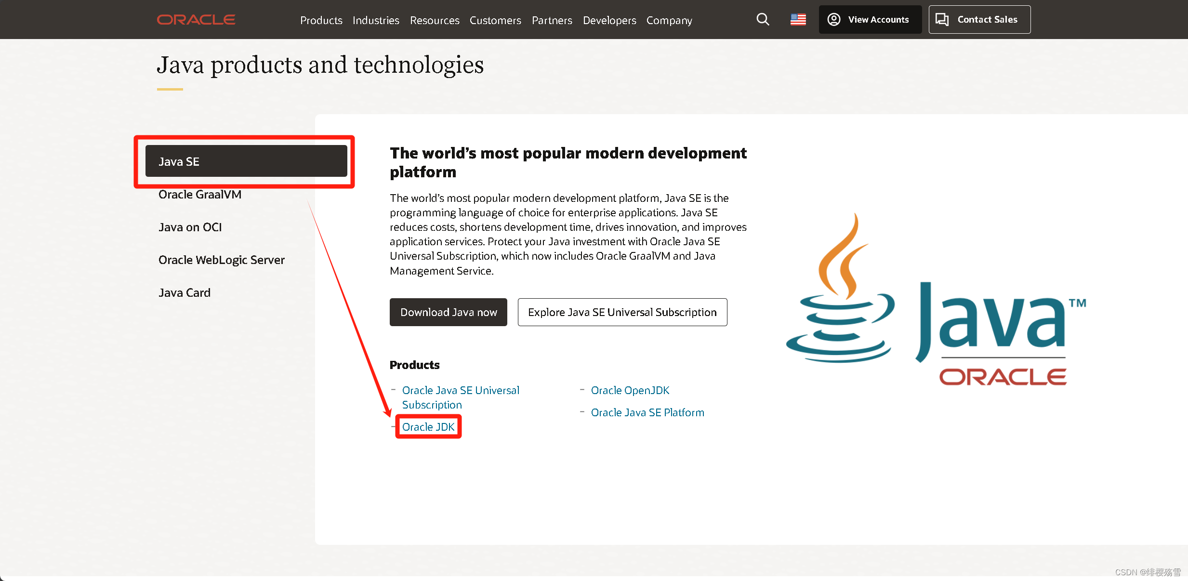Screen dimensions: 1188x581
Task: Select the Oracle WebLogic Server tab
Action: 222,260
